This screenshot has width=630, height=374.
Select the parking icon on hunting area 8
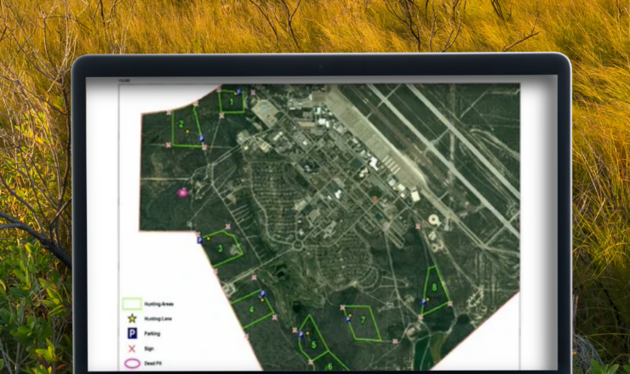tap(423, 302)
